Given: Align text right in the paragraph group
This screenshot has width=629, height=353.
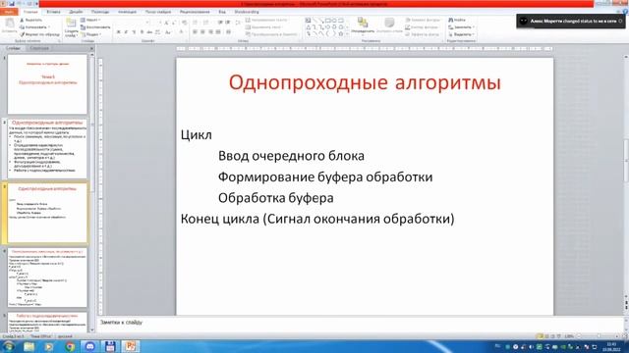Looking at the screenshot, I should (210, 32).
